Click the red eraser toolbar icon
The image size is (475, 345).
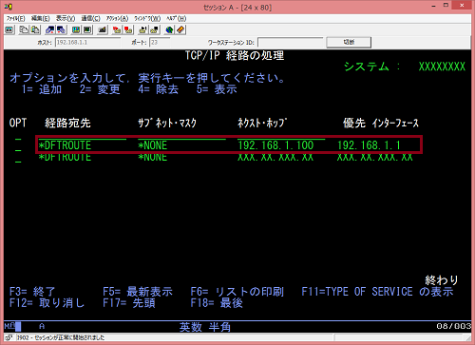(180, 29)
